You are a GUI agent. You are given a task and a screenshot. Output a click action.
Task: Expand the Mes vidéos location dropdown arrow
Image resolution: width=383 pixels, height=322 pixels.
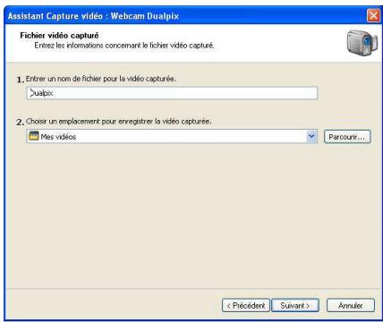pyautogui.click(x=311, y=137)
